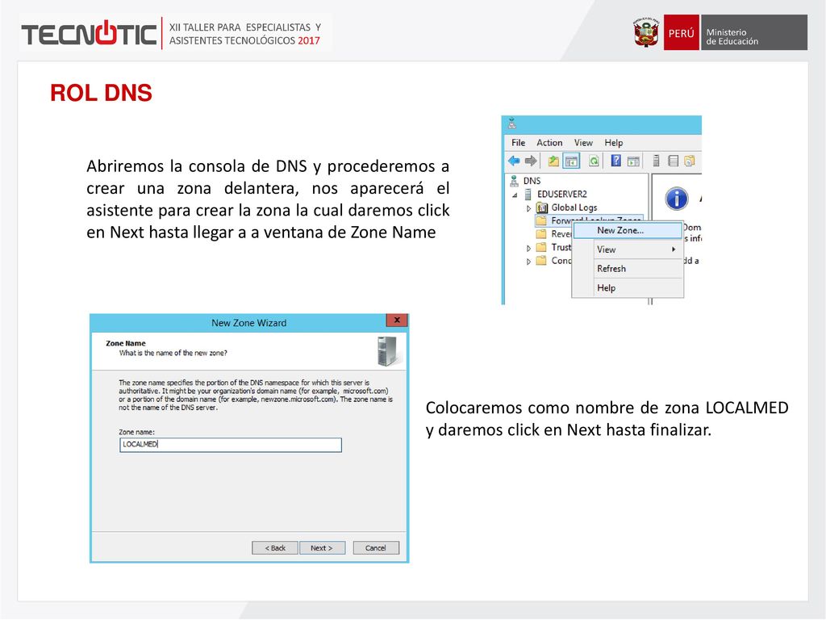
Task: Click the DNS Manager title bar icon
Action: coord(511,124)
